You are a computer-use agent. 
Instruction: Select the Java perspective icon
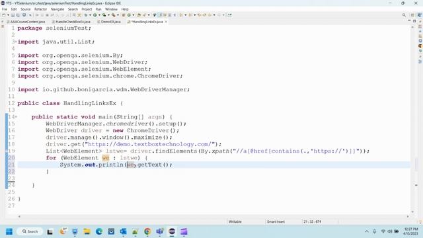coord(420,15)
